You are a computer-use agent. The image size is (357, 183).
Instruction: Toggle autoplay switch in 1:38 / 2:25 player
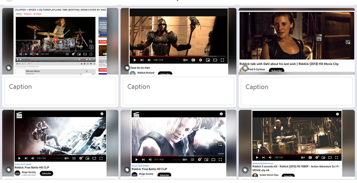tap(303, 158)
